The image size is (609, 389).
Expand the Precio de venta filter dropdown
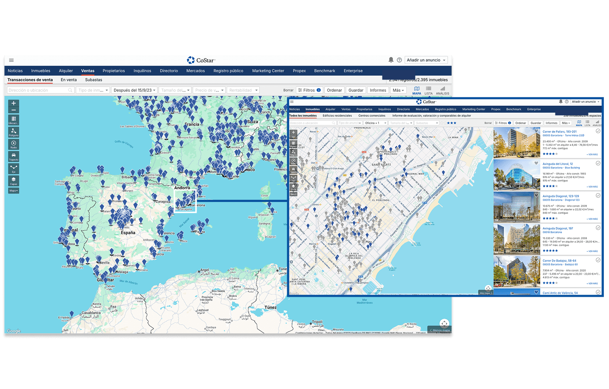tap(209, 90)
